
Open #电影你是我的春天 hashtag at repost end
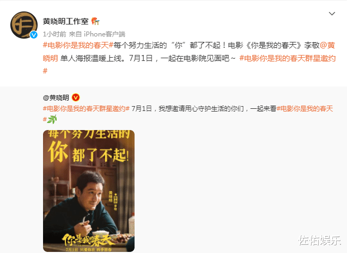click(x=305, y=108)
